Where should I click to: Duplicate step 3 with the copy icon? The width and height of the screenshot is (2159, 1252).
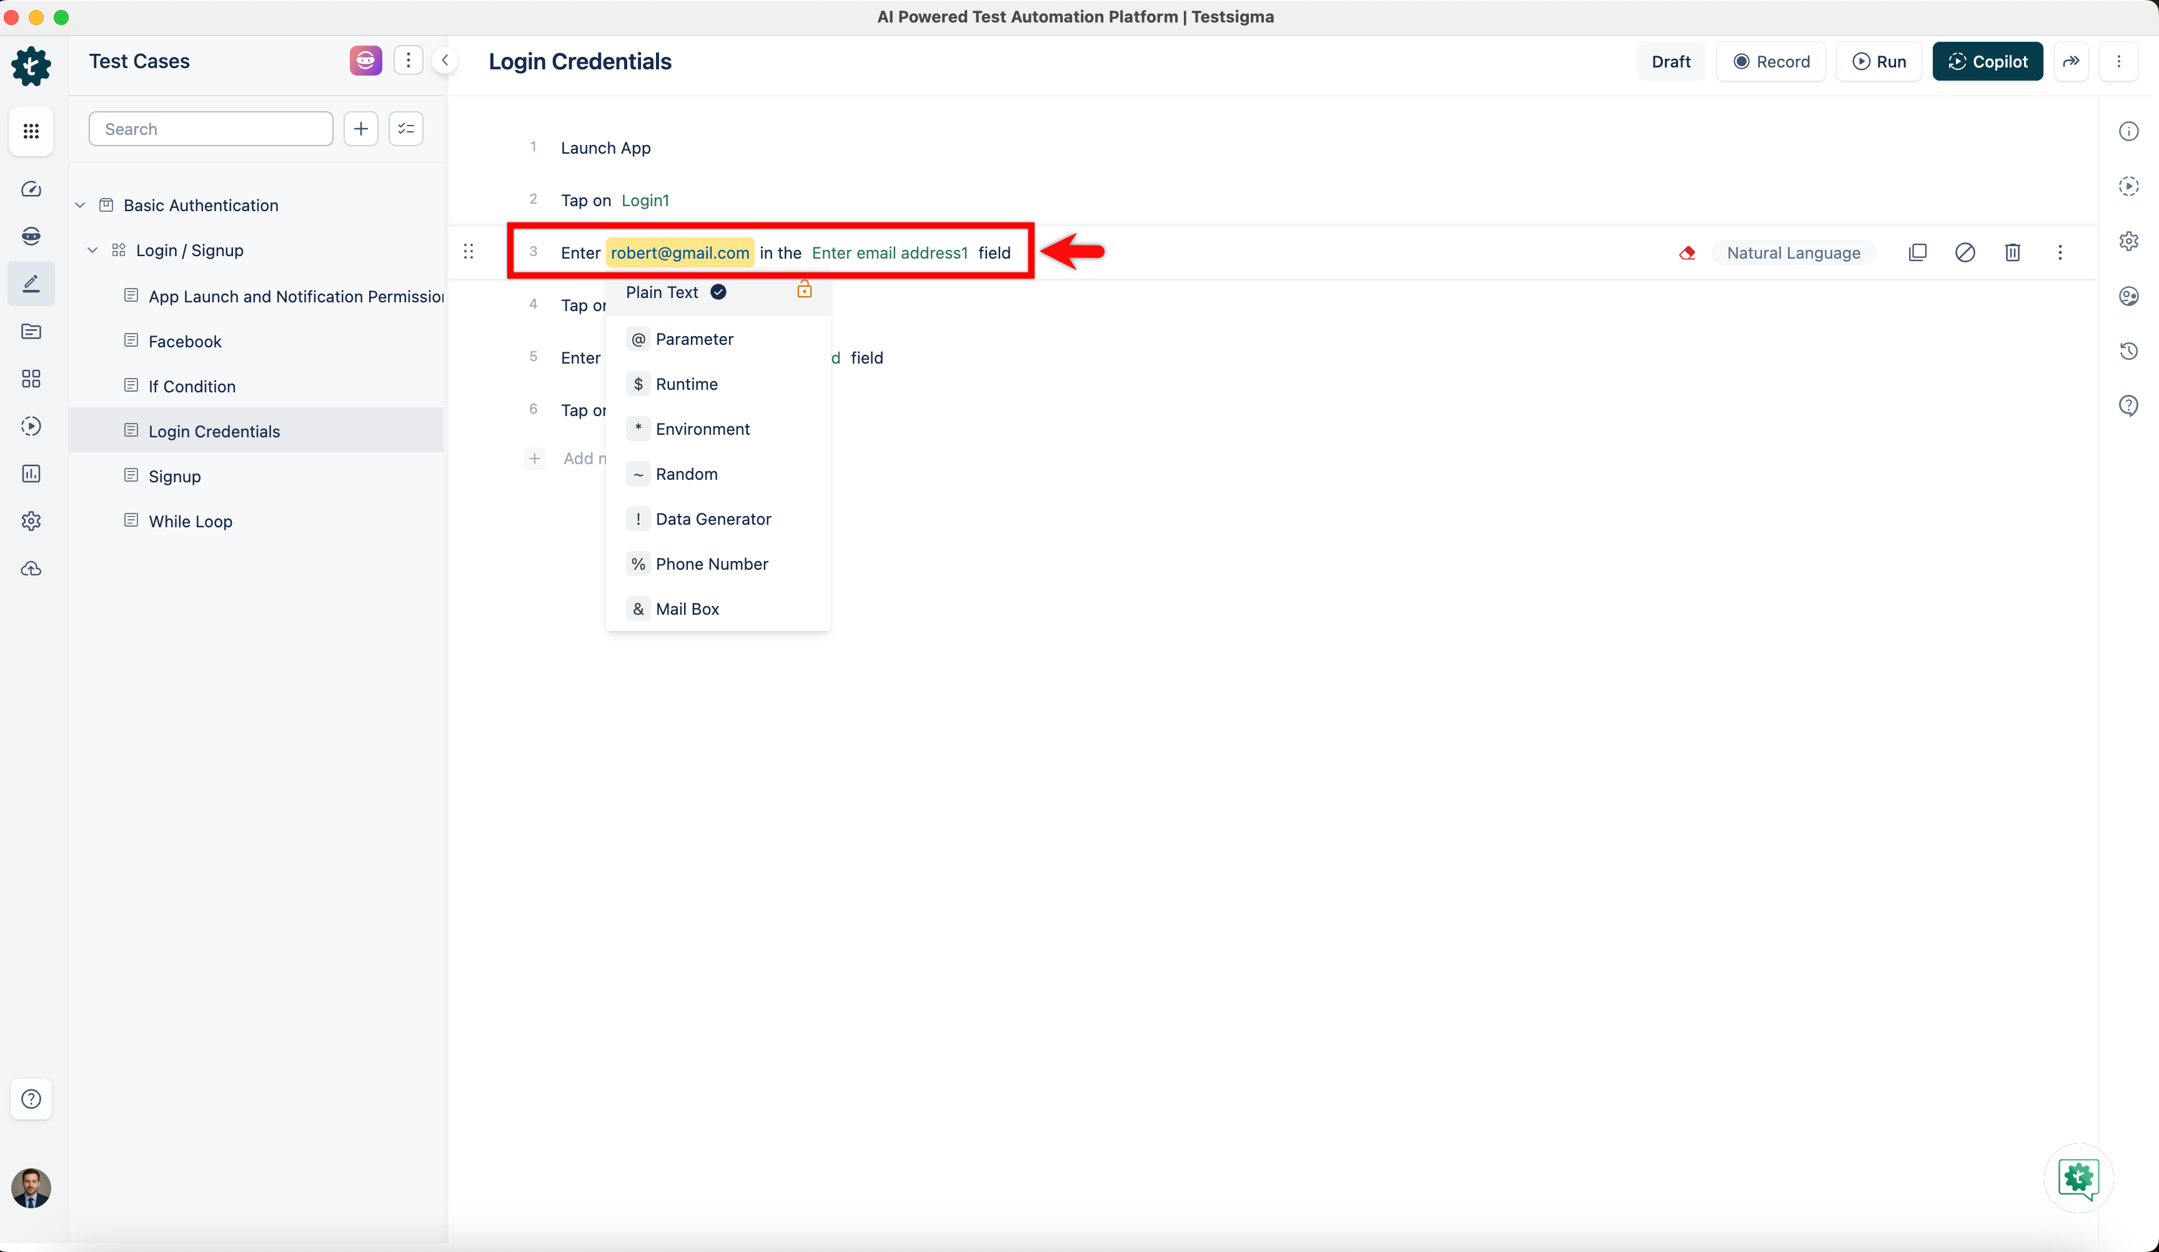pyautogui.click(x=1917, y=252)
